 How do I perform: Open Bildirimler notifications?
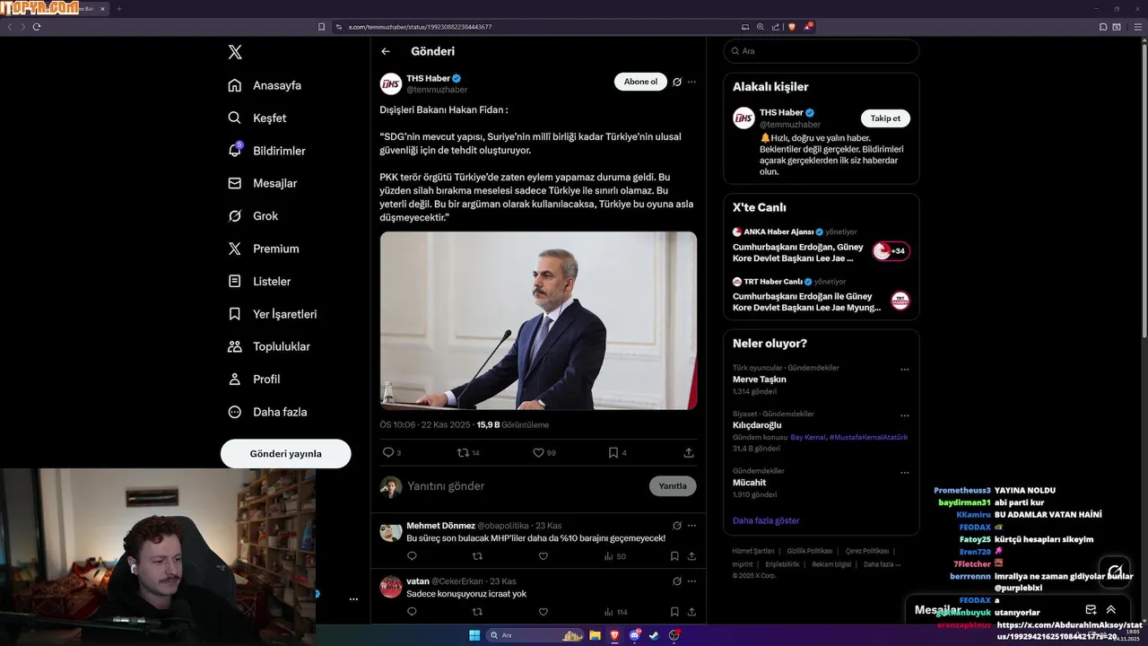(266, 151)
